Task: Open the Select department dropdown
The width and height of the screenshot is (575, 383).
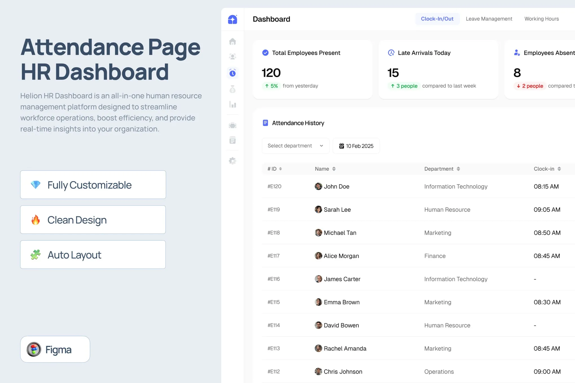Action: point(295,146)
